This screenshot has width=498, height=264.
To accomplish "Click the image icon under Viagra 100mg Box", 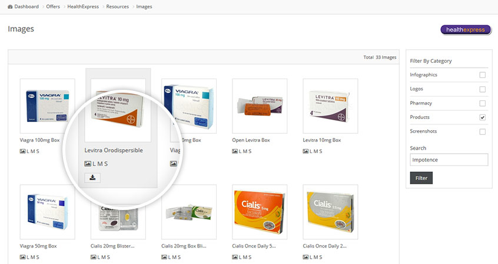I will pyautogui.click(x=22, y=151).
